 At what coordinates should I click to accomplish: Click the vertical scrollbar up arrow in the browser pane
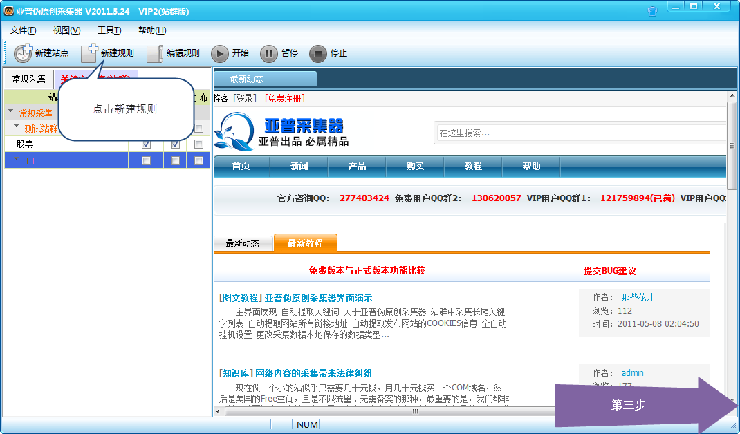pos(732,95)
